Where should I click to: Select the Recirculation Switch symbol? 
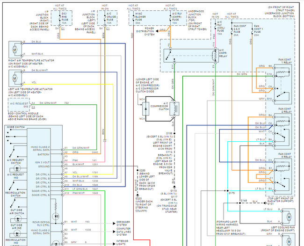pos(14,186)
